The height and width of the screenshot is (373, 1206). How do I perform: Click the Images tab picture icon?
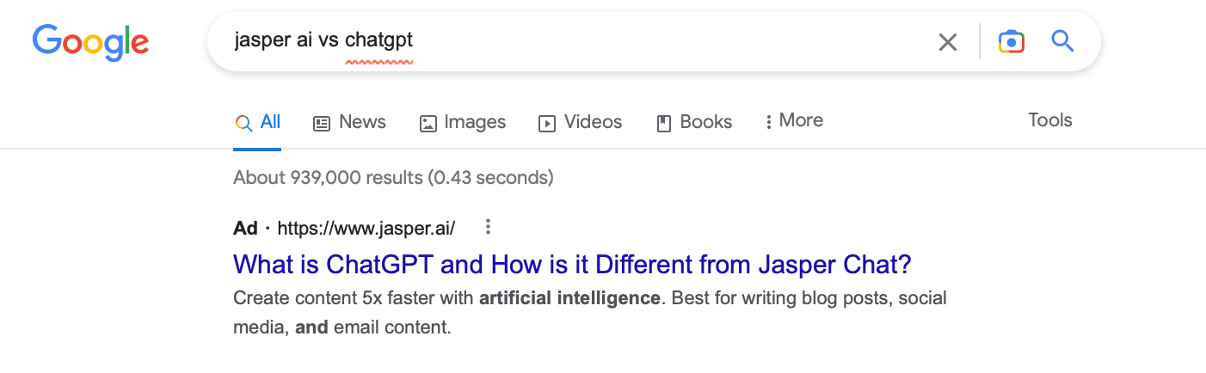[428, 123]
